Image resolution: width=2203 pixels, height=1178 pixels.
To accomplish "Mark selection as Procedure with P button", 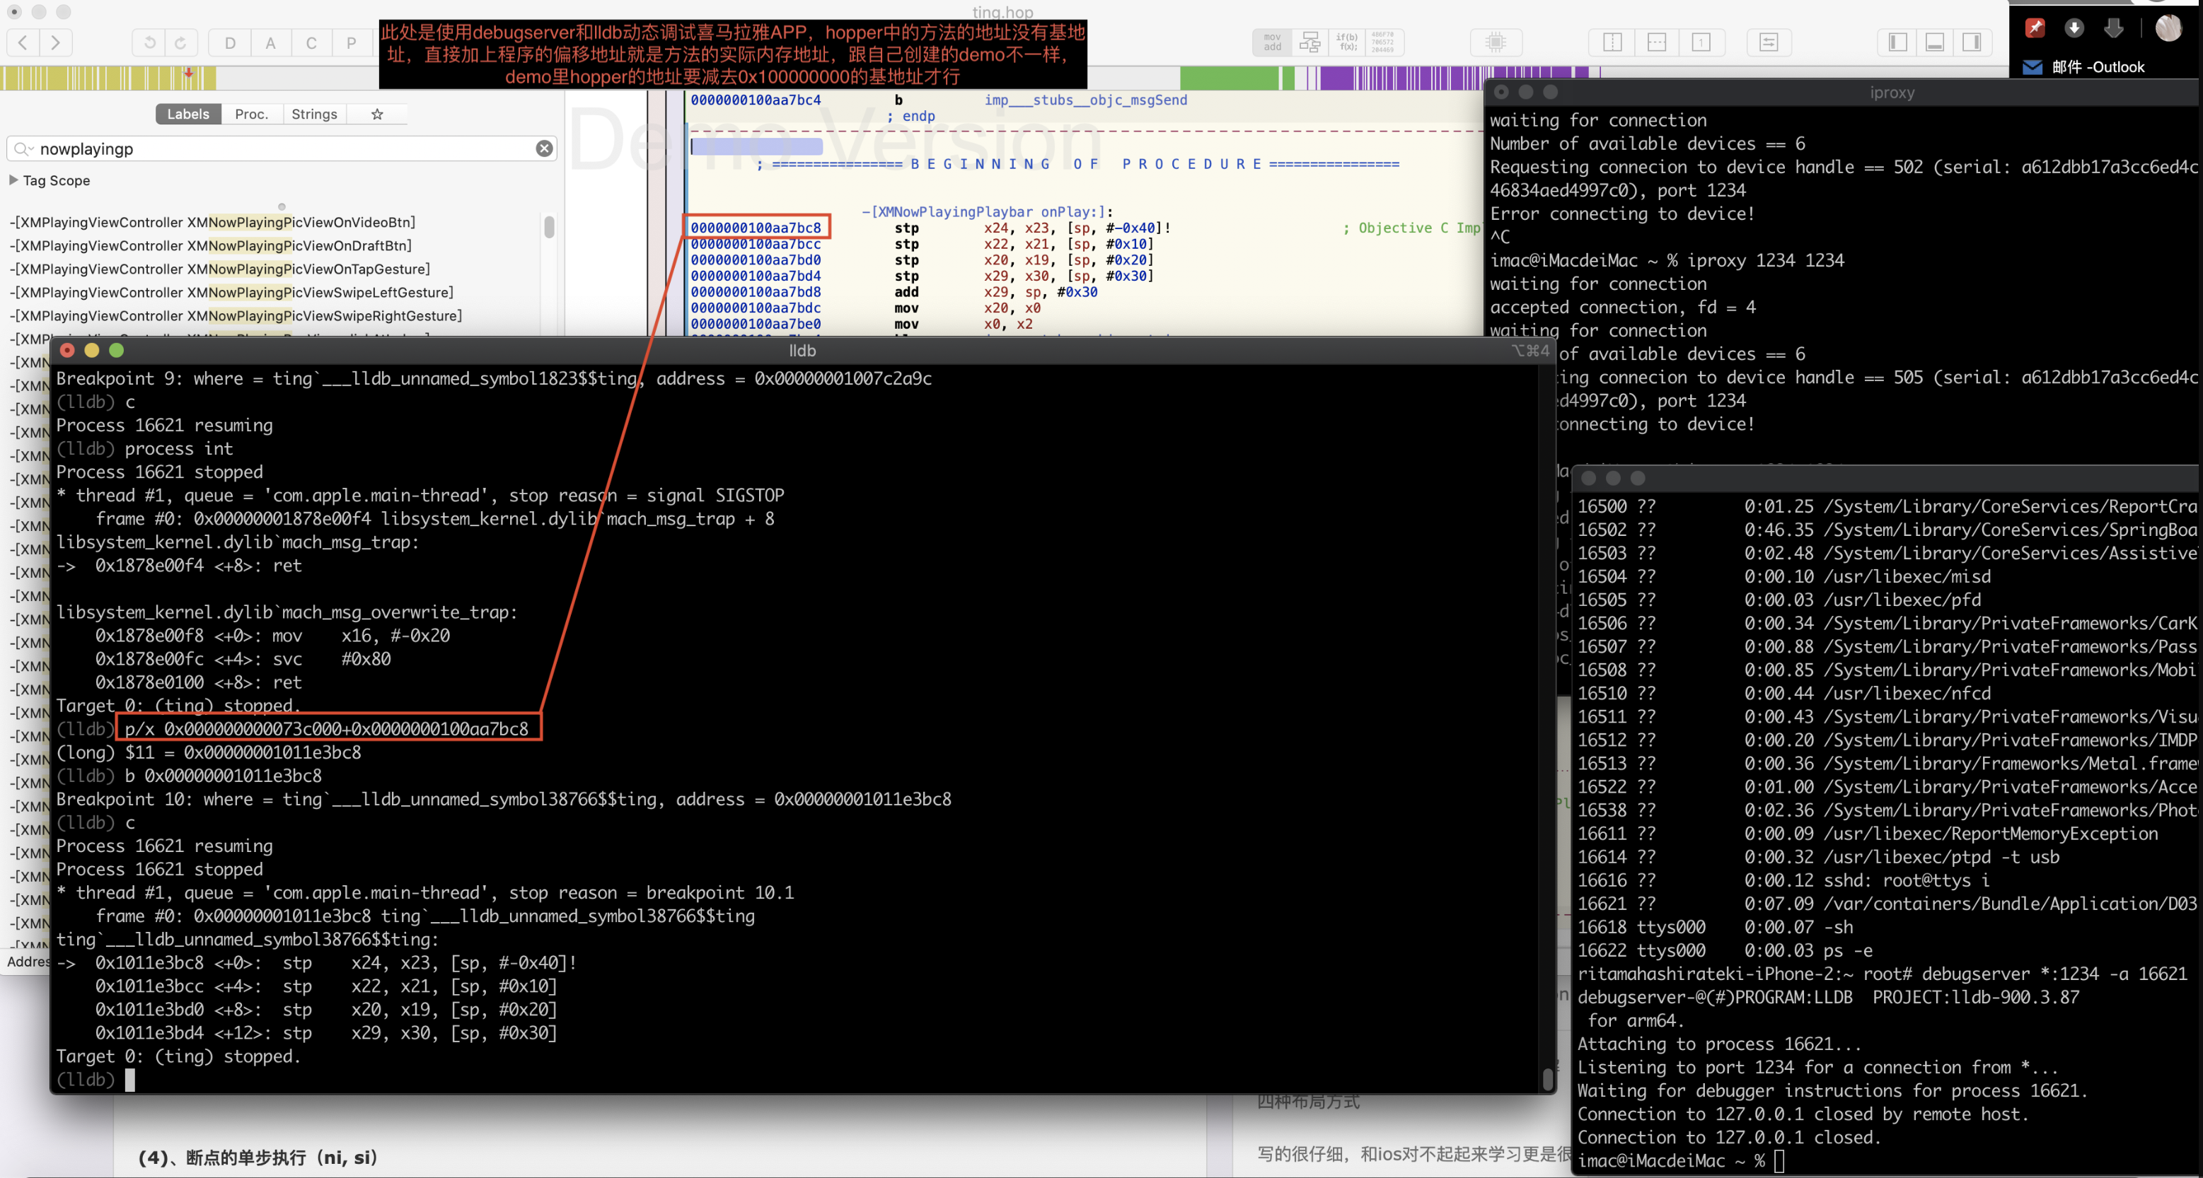I will coord(352,42).
